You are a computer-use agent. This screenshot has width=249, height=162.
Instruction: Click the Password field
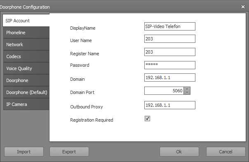tap(170, 65)
